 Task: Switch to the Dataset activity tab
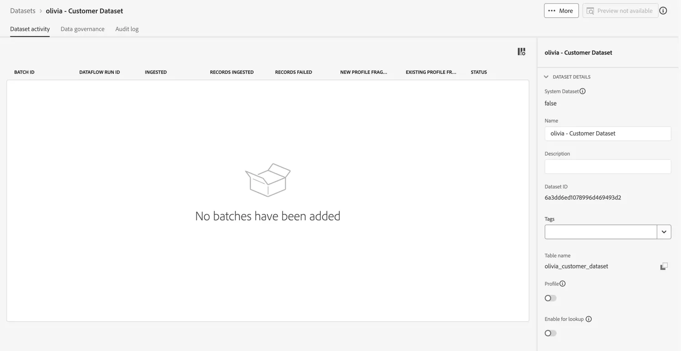click(x=30, y=29)
